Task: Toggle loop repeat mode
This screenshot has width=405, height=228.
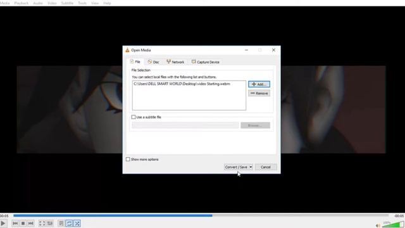Action: [69, 224]
